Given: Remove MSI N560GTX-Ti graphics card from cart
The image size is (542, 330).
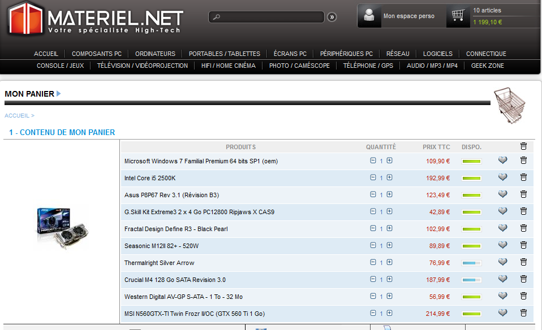Looking at the screenshot, I should [523, 313].
